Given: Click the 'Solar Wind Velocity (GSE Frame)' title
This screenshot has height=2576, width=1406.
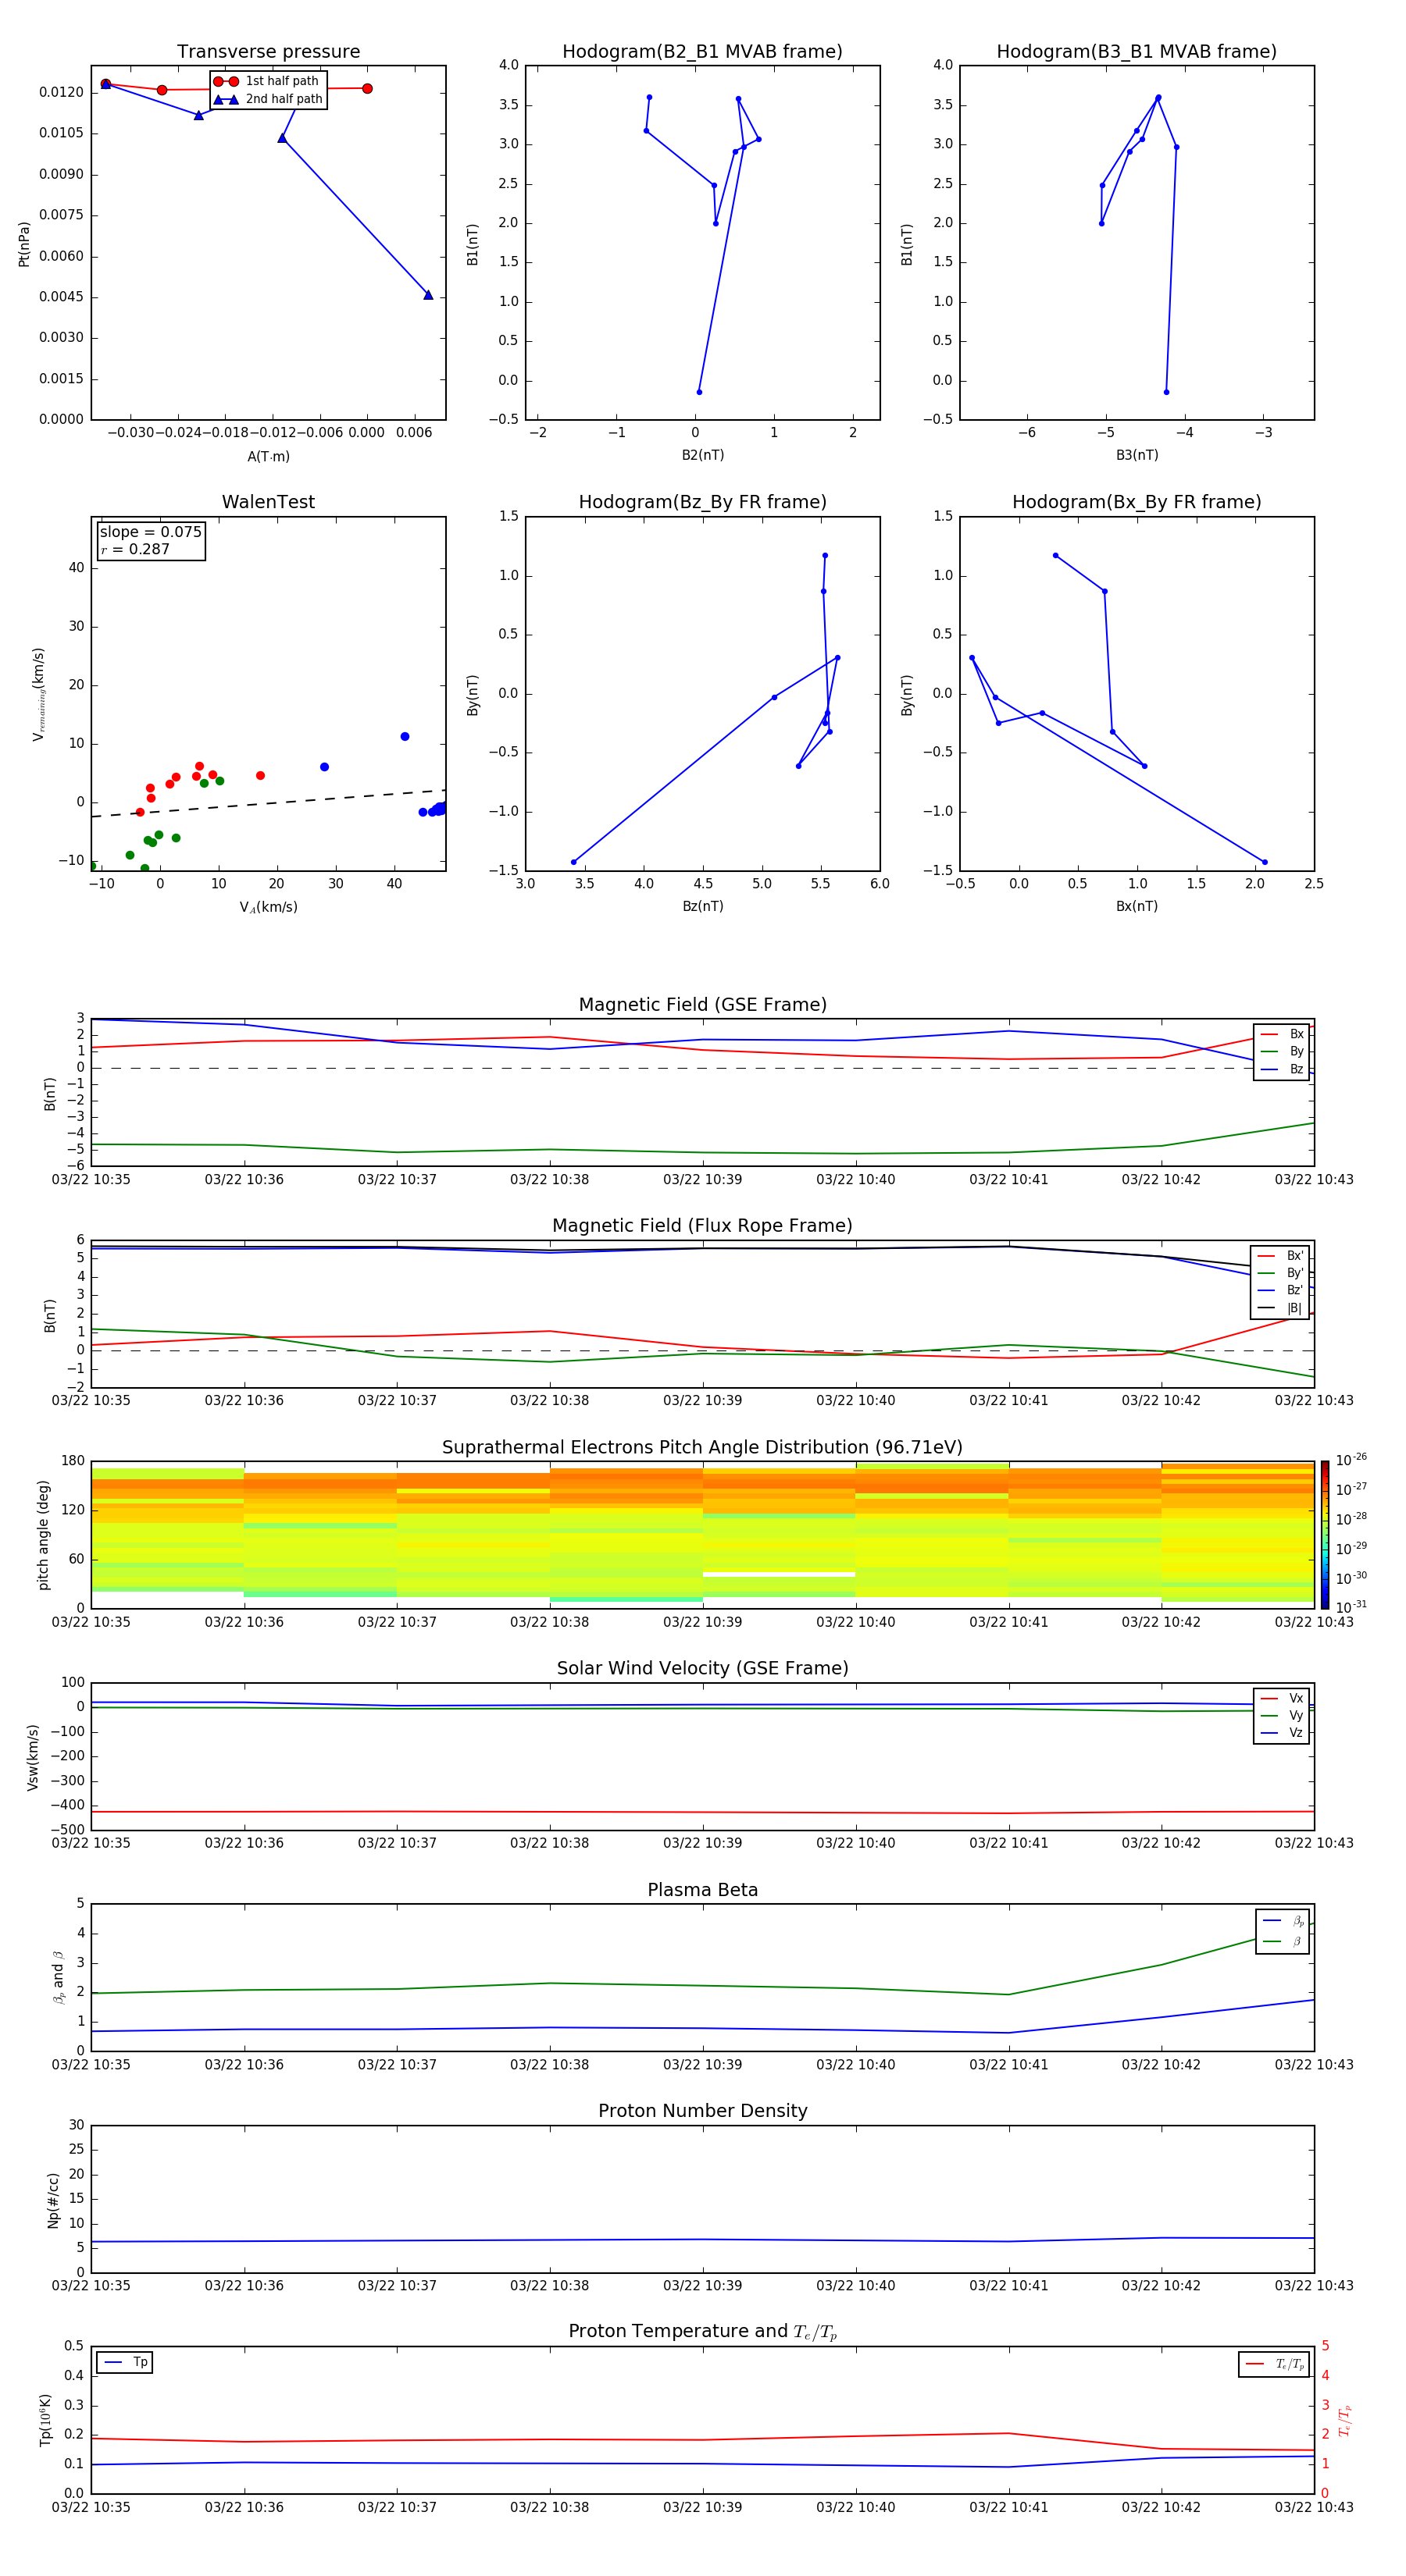Looking at the screenshot, I should click(702, 1668).
